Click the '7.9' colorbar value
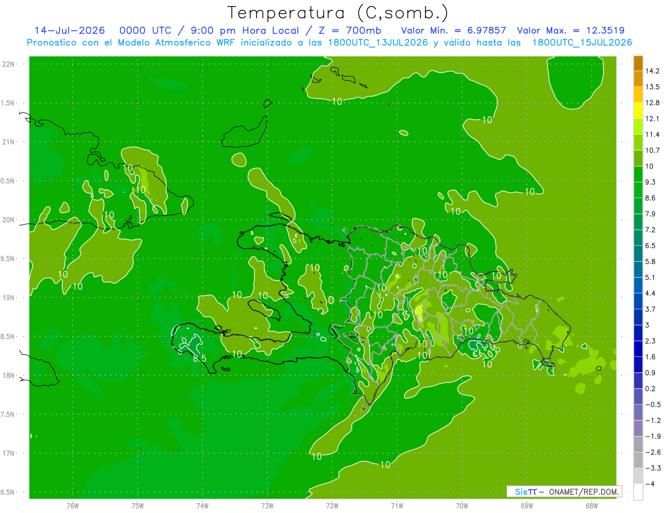This screenshot has height=513, width=664. (x=651, y=214)
